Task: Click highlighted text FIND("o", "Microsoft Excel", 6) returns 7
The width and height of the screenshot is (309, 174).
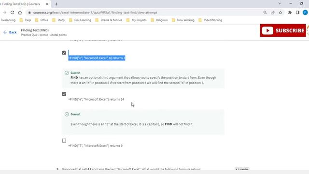Action: click(97, 58)
